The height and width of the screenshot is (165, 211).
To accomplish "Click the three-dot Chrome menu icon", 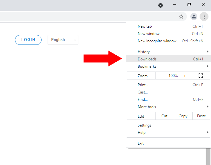I will click(x=204, y=17).
